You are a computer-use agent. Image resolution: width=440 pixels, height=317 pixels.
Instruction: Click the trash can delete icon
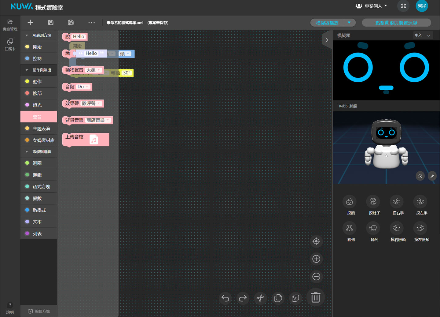click(x=315, y=297)
